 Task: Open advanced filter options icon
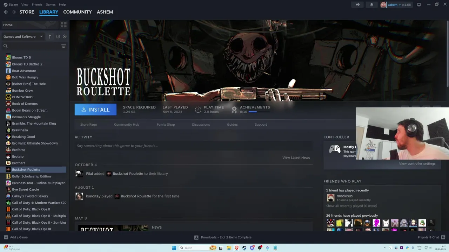pyautogui.click(x=63, y=46)
